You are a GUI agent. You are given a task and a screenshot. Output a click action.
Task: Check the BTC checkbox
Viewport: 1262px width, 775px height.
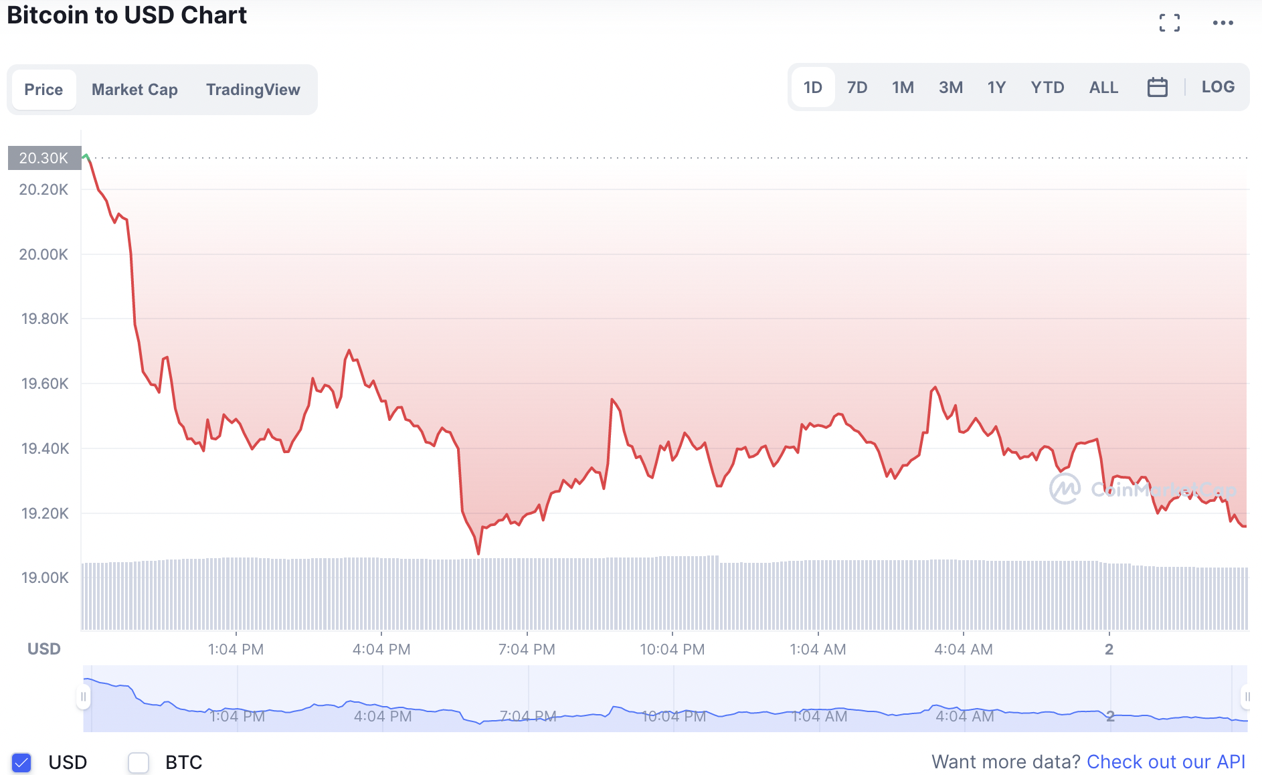139,762
